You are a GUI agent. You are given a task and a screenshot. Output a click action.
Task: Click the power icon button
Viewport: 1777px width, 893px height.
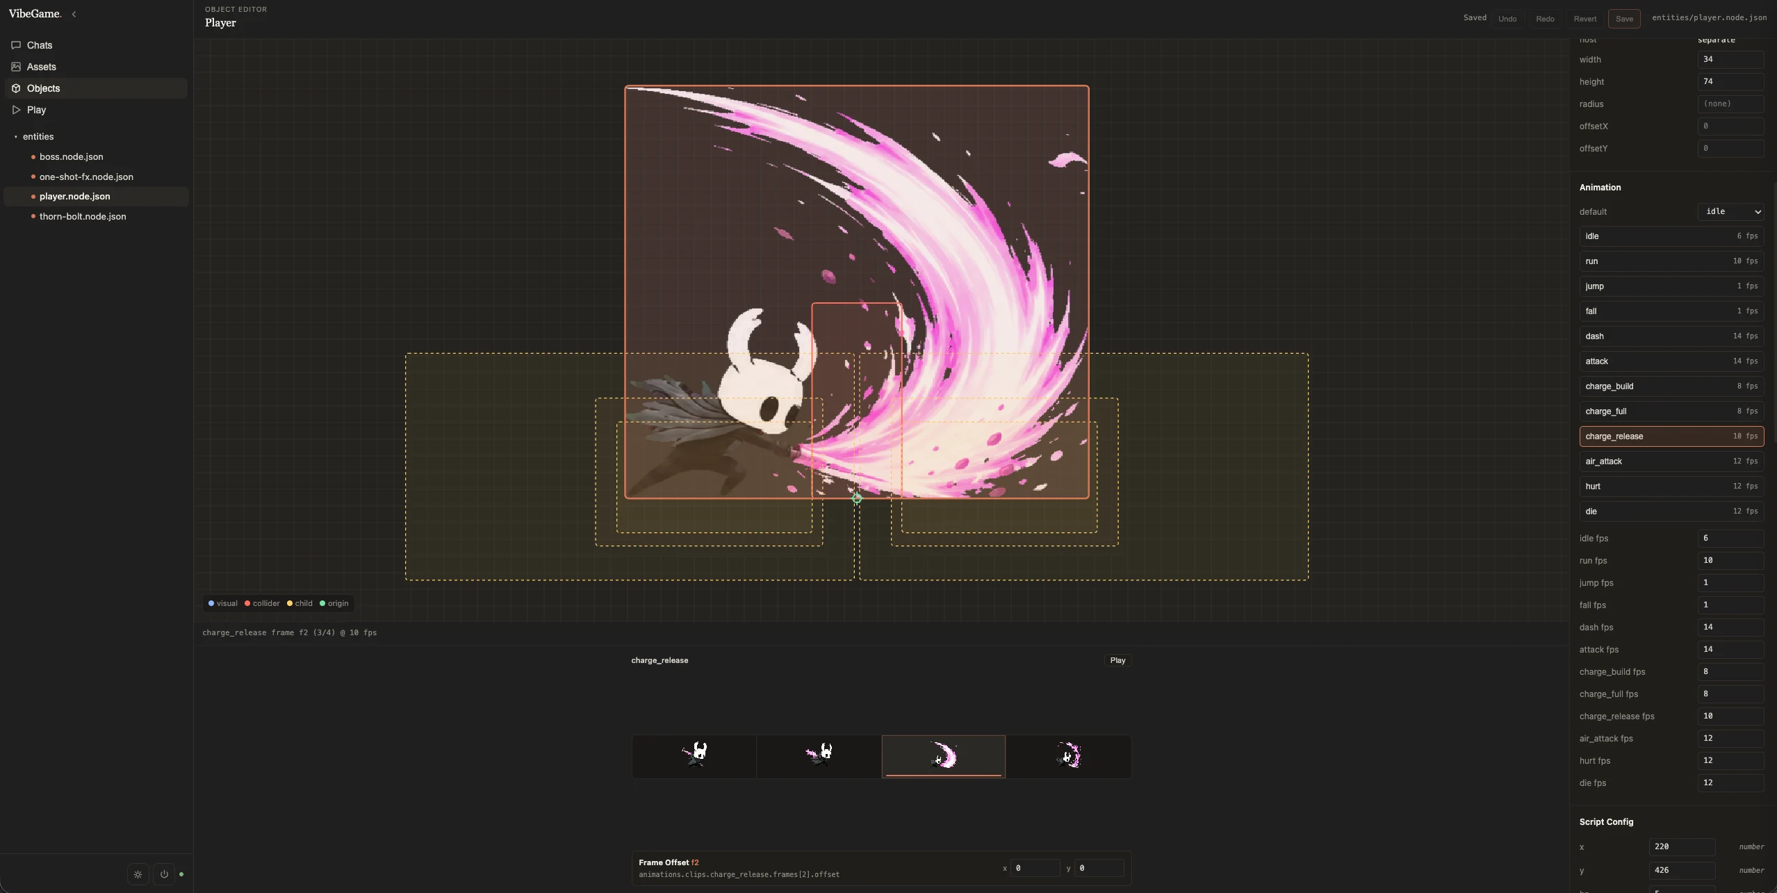pyautogui.click(x=164, y=874)
